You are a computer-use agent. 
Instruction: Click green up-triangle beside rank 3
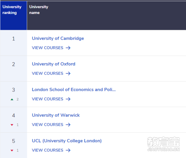tap(12, 99)
